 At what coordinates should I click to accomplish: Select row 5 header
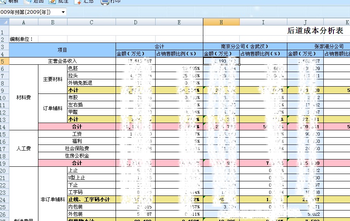coord(4,61)
